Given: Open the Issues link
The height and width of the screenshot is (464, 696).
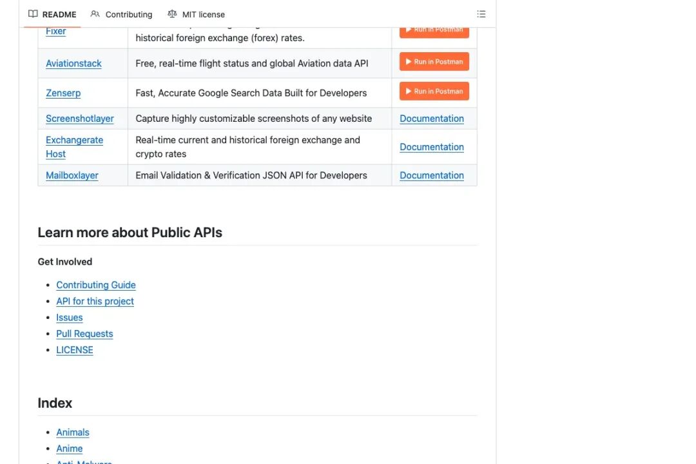Looking at the screenshot, I should point(69,318).
